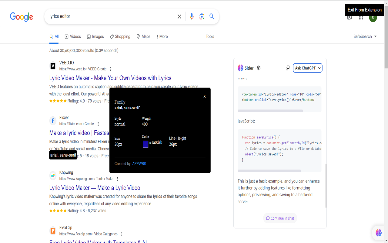Click the VEED.IO favicon
The image size is (388, 243).
click(53, 66)
